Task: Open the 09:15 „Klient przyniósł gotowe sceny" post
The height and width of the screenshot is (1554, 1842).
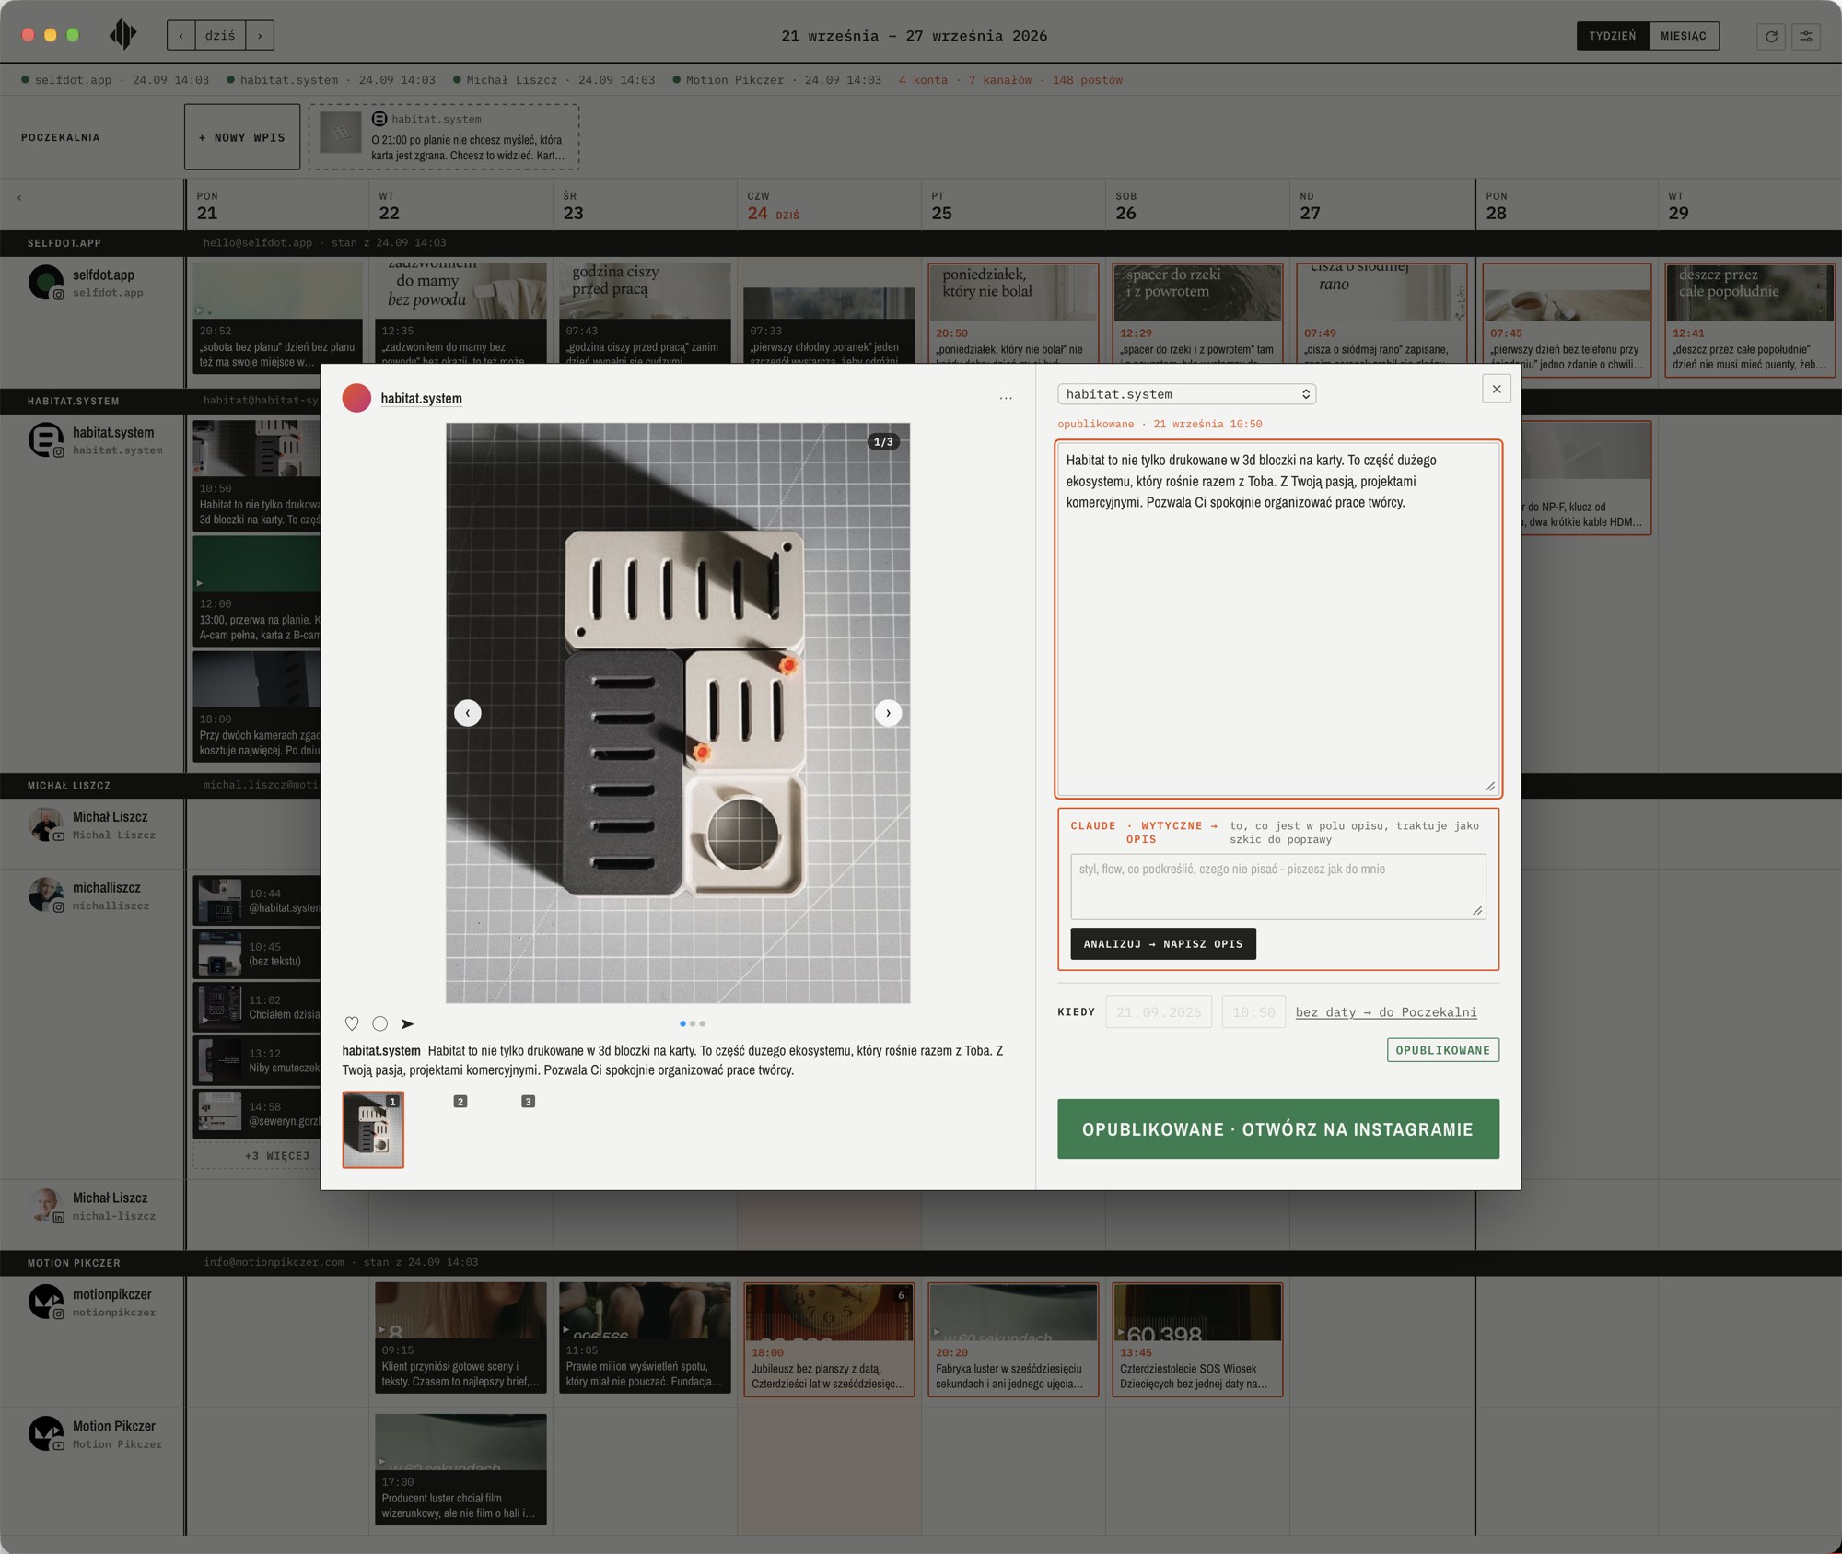Action: (x=460, y=1338)
